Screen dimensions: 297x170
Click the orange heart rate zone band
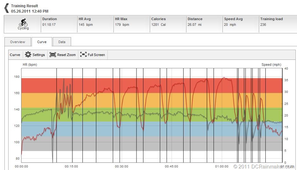(x=152, y=100)
